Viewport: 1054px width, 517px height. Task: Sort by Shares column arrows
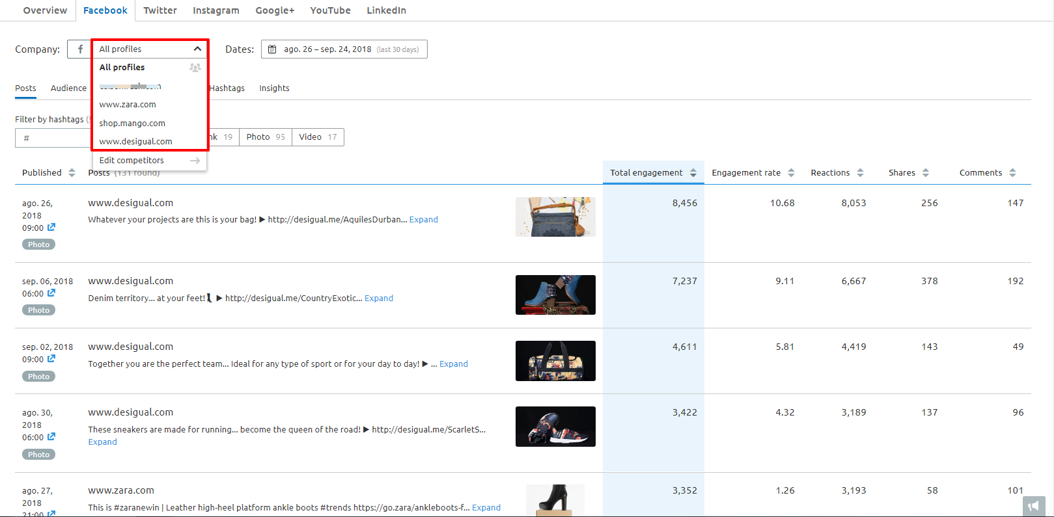[926, 173]
